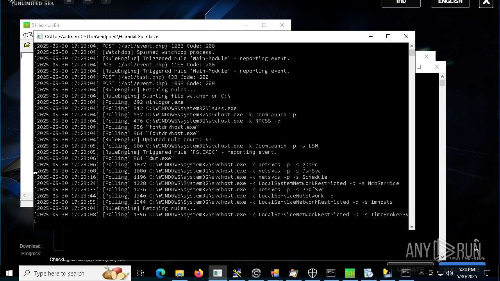The width and height of the screenshot is (500, 281).
Task: Open the volume control tray icon
Action: point(450,273)
